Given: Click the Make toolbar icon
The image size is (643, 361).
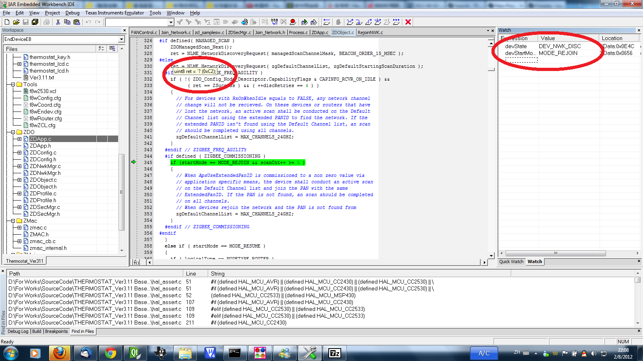Looking at the screenshot, I should pos(274,22).
